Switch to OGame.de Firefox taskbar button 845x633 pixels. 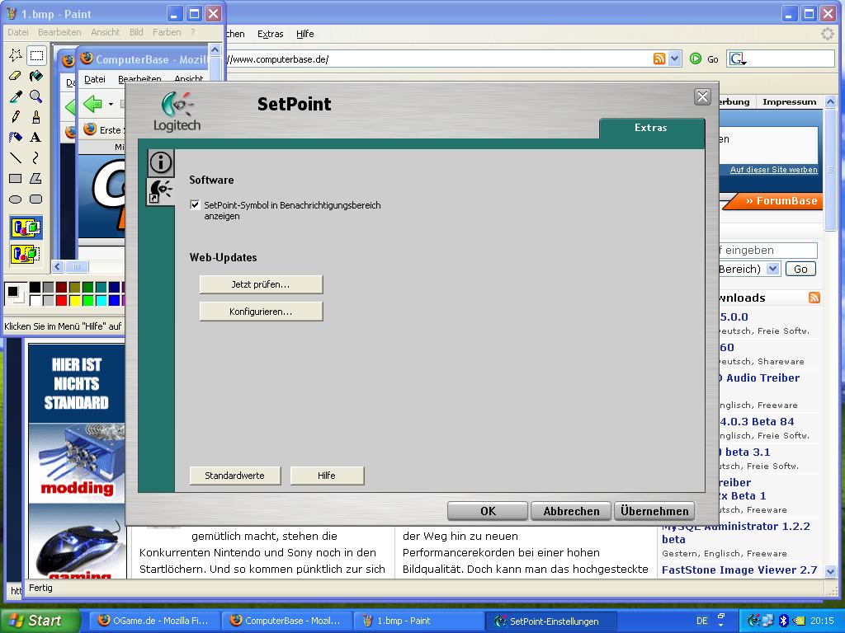(x=153, y=621)
